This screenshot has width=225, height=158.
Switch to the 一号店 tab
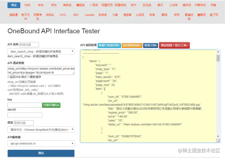click(94, 5)
